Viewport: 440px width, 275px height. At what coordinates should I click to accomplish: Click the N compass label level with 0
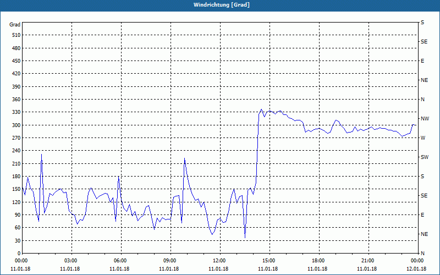(422, 254)
